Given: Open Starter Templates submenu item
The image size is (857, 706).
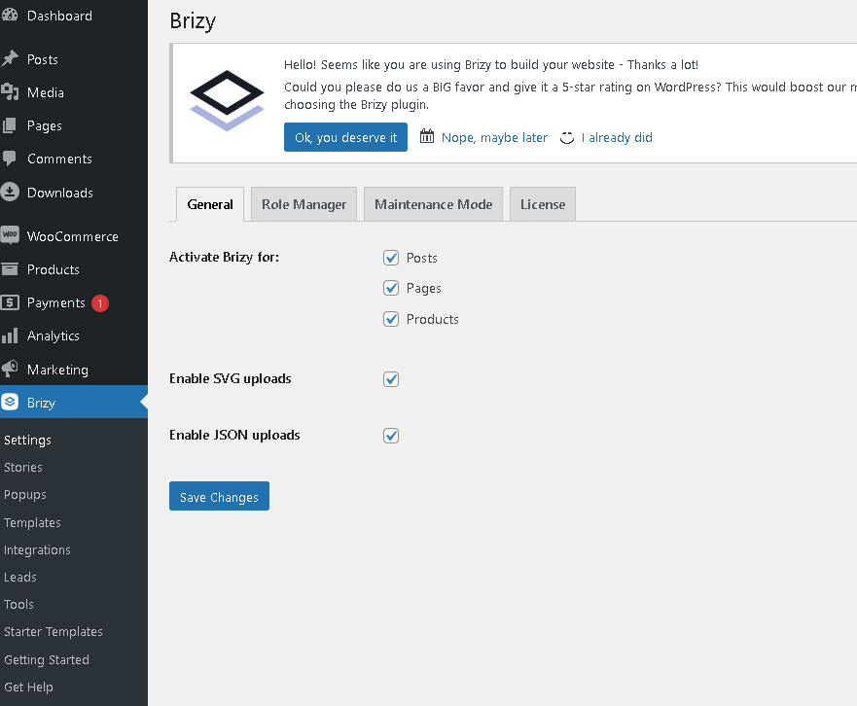Looking at the screenshot, I should point(54,632).
